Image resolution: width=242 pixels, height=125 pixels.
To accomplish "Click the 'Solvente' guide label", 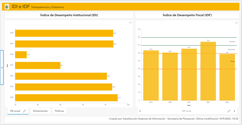I will 232,42.
